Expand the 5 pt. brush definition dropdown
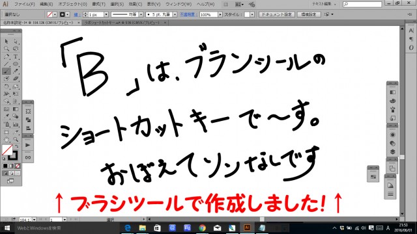Screen dimensions: 417x234 coord(175,14)
